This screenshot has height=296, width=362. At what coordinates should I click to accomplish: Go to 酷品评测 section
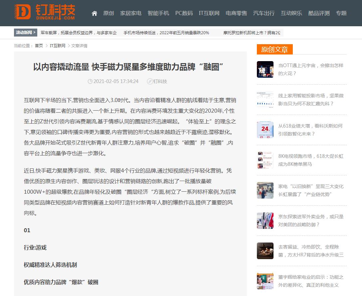[x=319, y=13]
